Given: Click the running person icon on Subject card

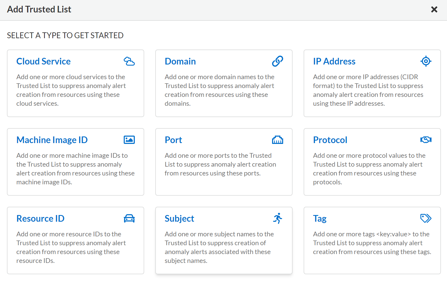Looking at the screenshot, I should 278,218.
